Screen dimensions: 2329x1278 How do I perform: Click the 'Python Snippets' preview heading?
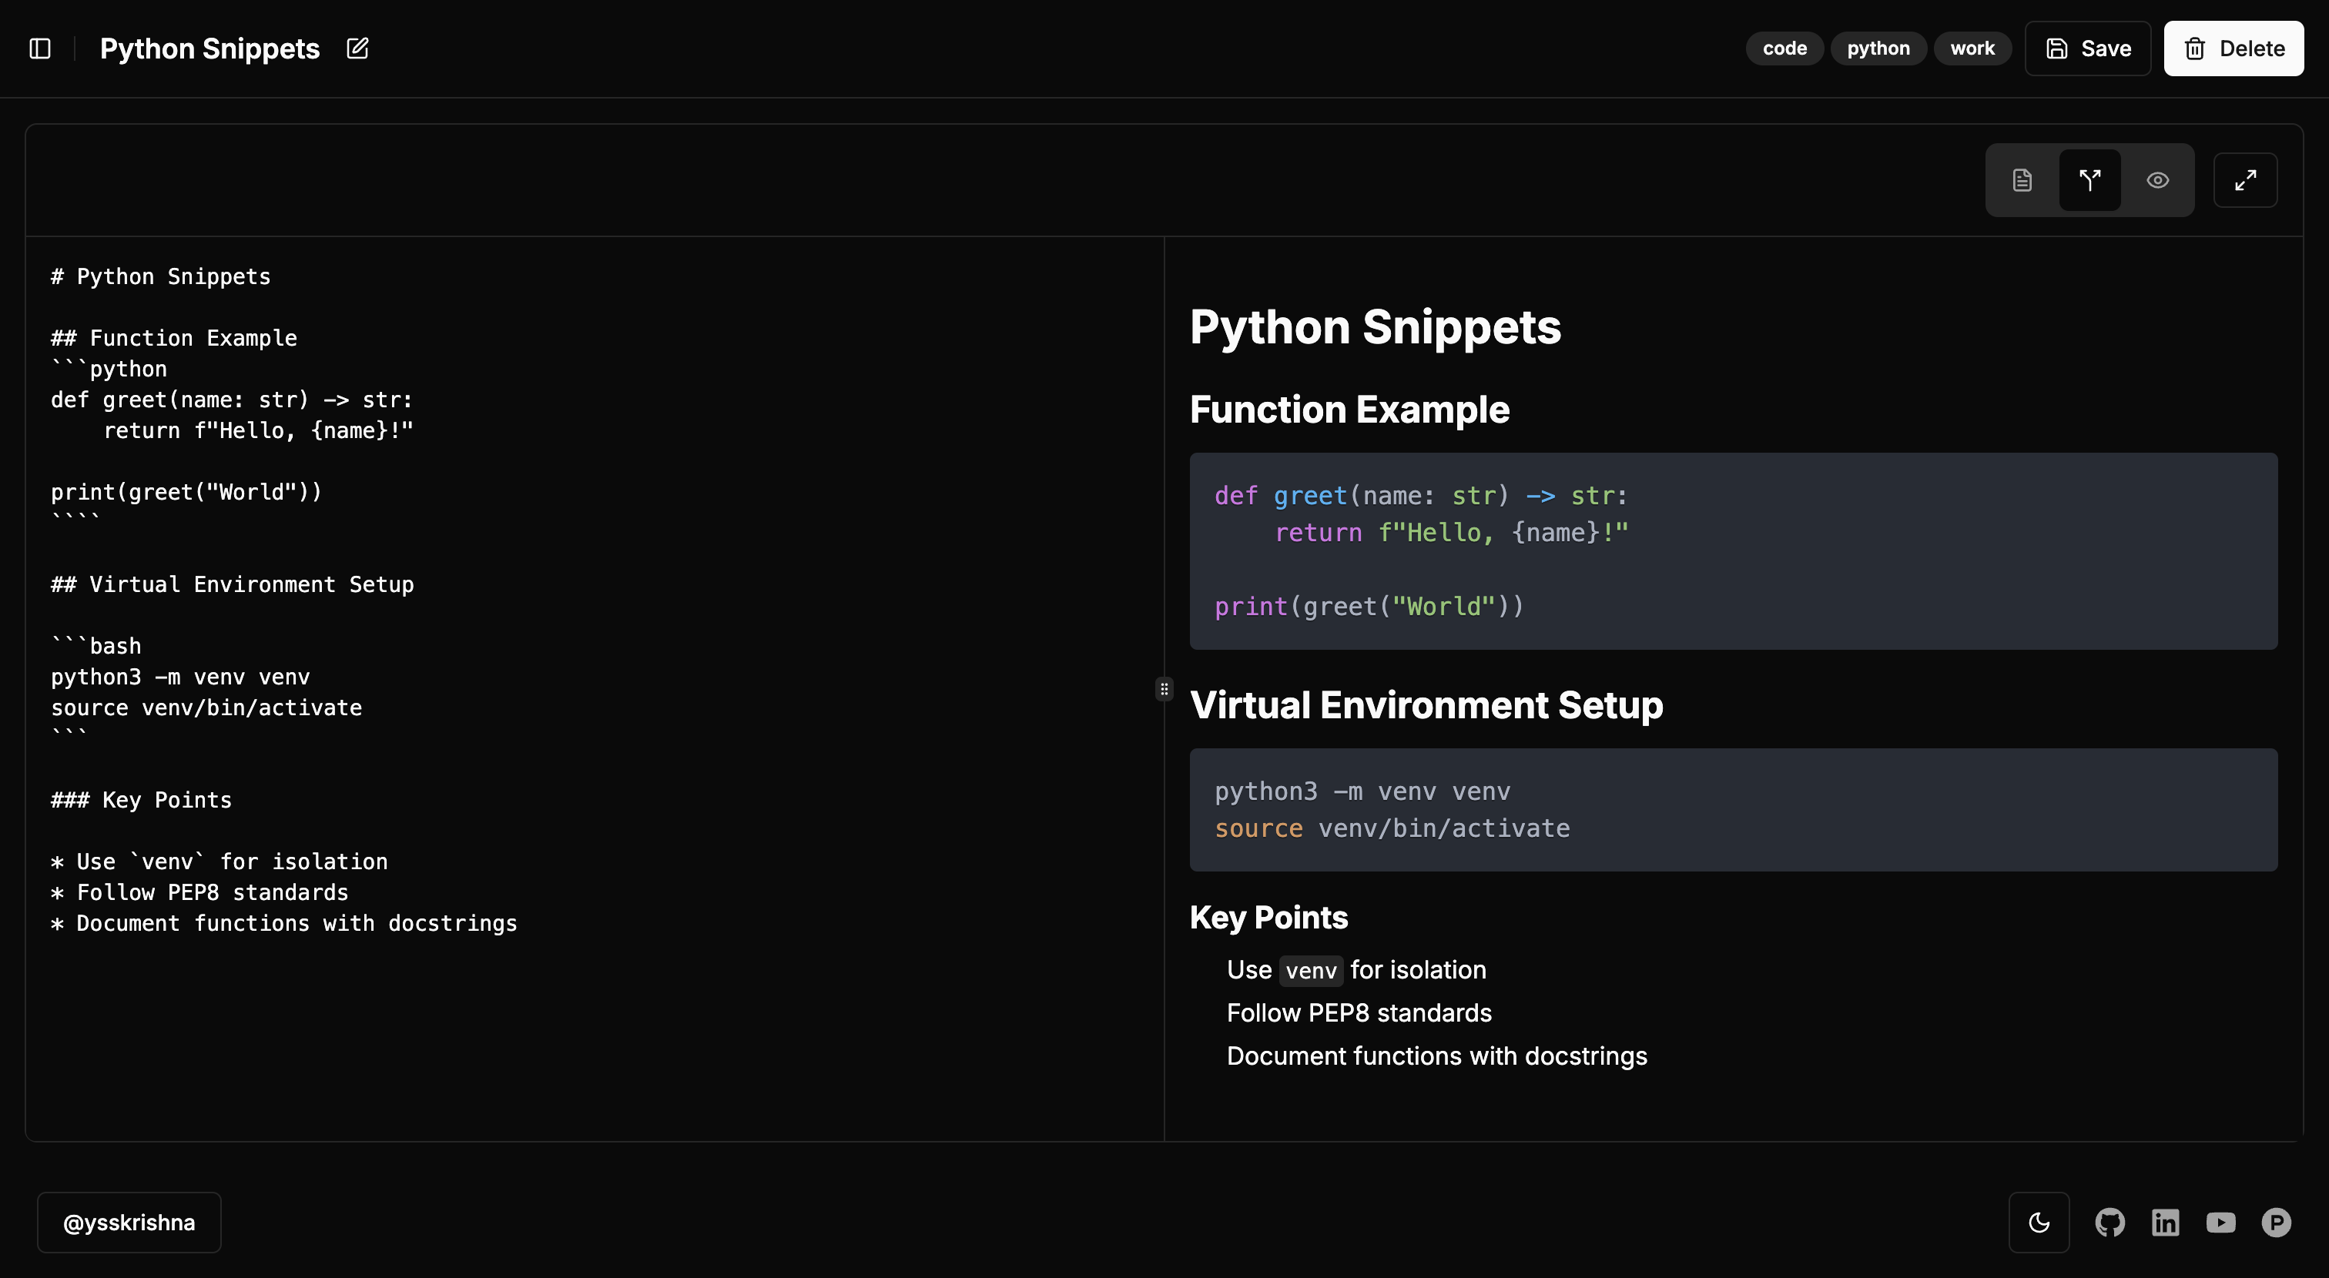[x=1376, y=326]
